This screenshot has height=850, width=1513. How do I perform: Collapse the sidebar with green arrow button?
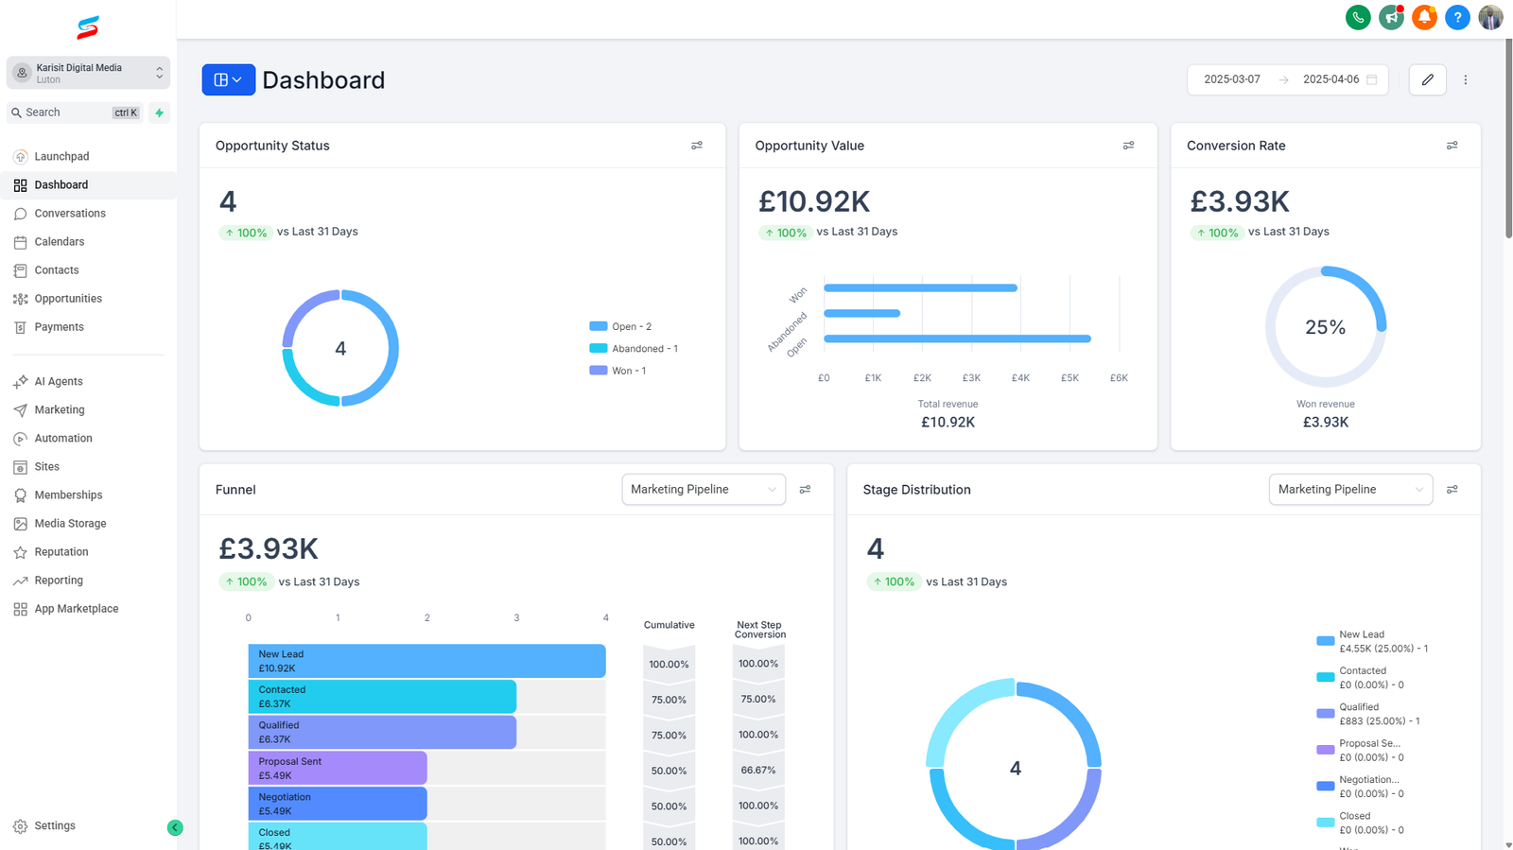[x=175, y=827]
